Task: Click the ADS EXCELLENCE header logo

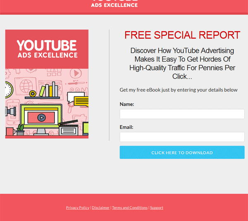Action: (x=114, y=4)
